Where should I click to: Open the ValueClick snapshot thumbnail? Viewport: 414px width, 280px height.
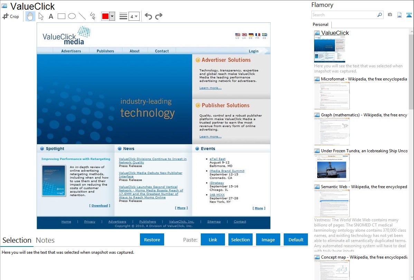330,49
